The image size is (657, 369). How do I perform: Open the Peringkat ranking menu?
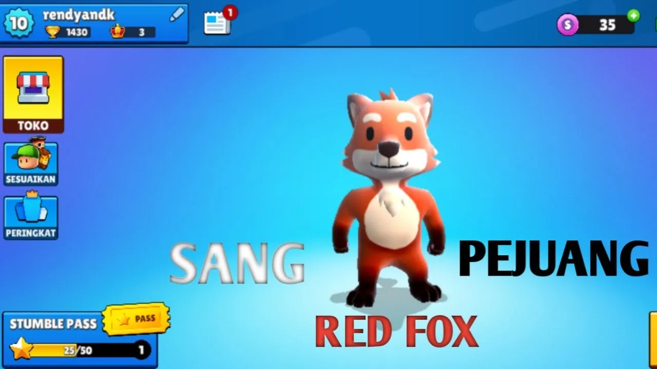pos(31,218)
